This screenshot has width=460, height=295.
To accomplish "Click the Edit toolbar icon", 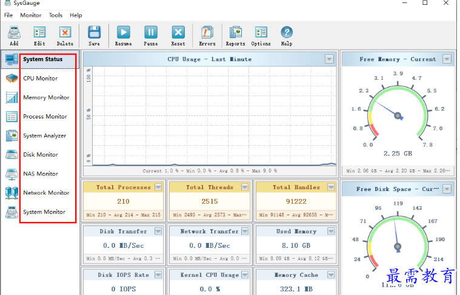I will pyautogui.click(x=39, y=33).
